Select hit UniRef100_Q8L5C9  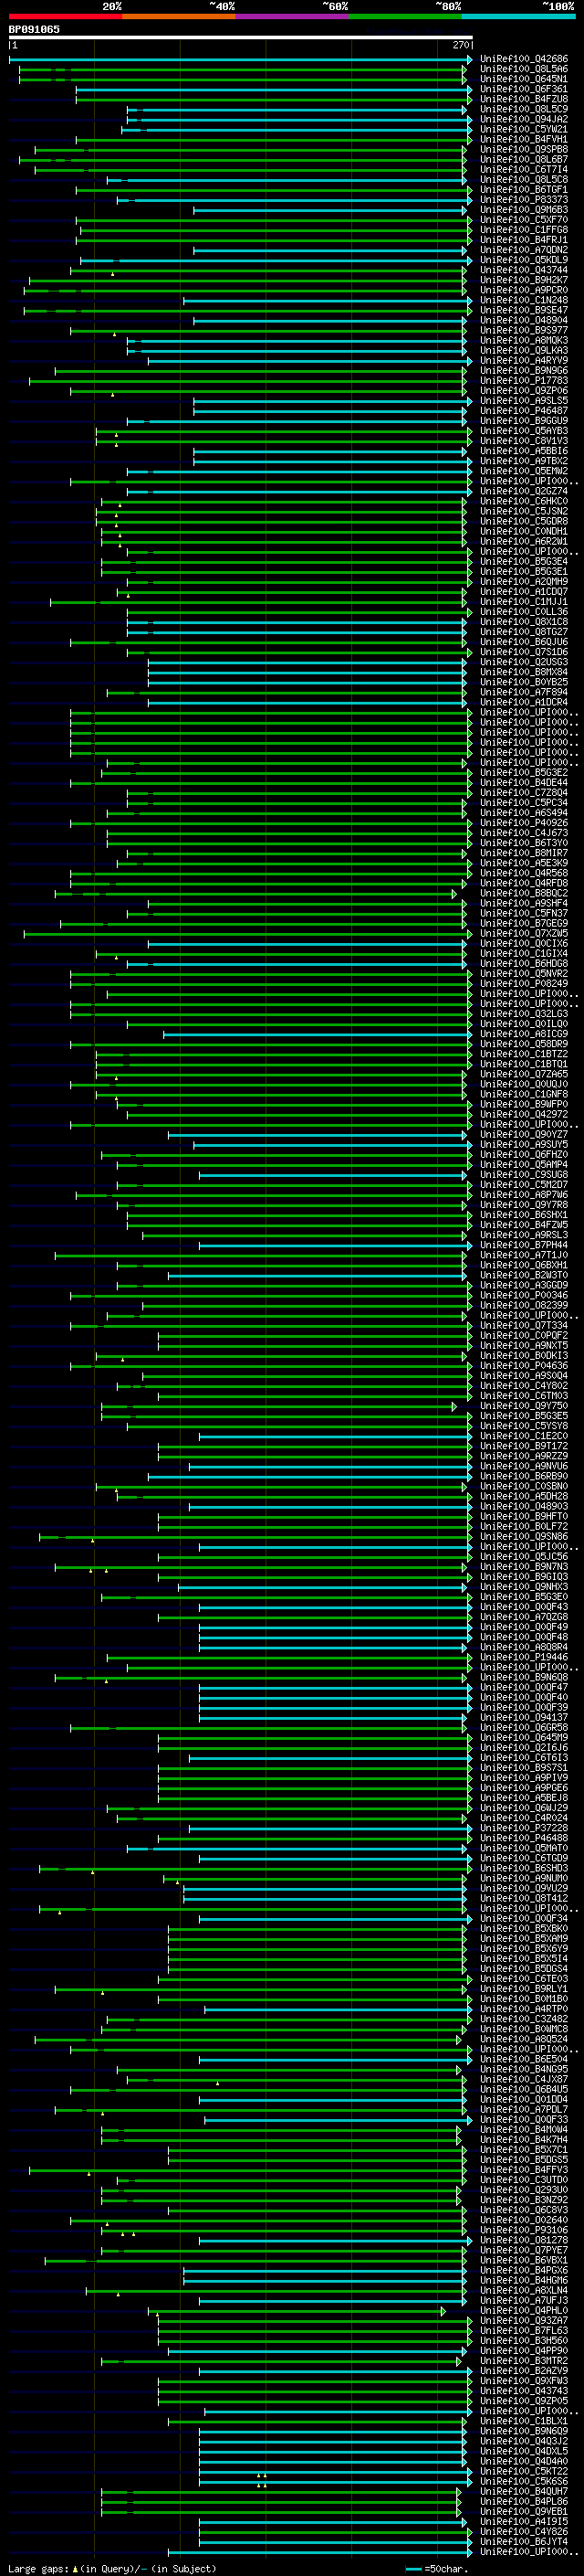(524, 109)
